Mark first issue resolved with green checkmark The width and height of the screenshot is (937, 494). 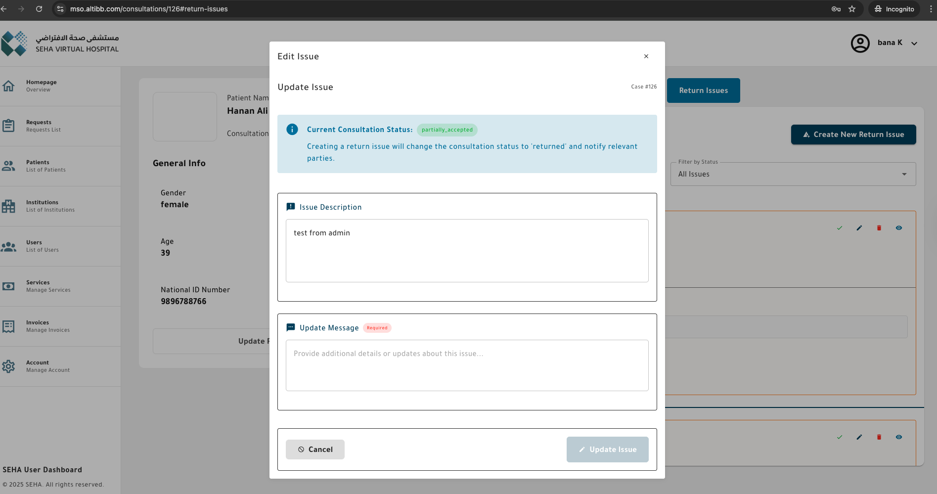pyautogui.click(x=840, y=228)
